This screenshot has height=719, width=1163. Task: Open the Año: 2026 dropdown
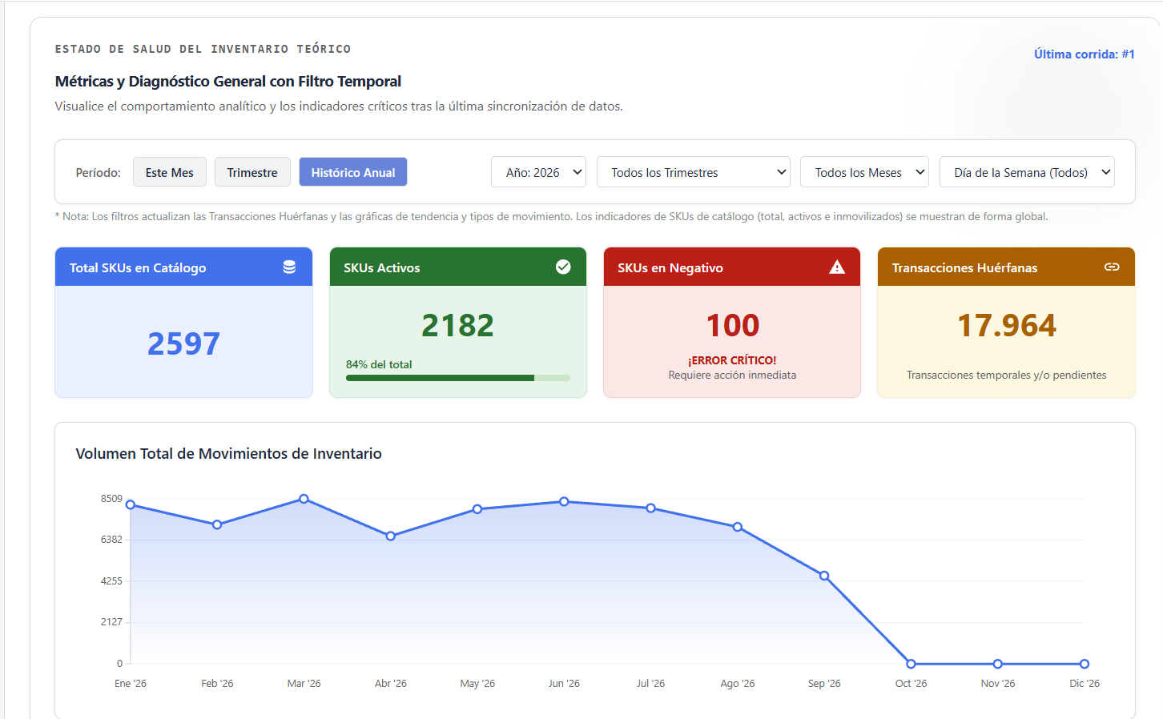point(538,172)
